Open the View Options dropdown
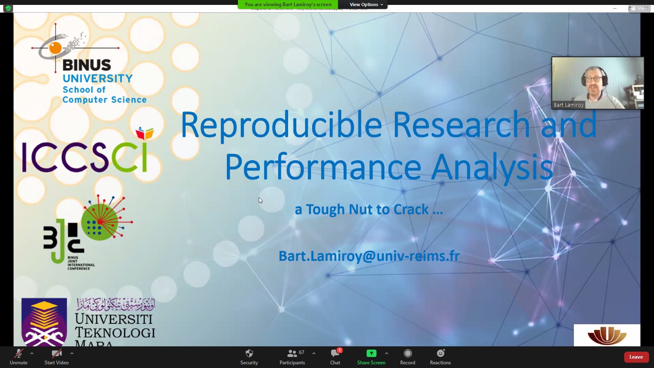The height and width of the screenshot is (368, 654). tap(366, 4)
